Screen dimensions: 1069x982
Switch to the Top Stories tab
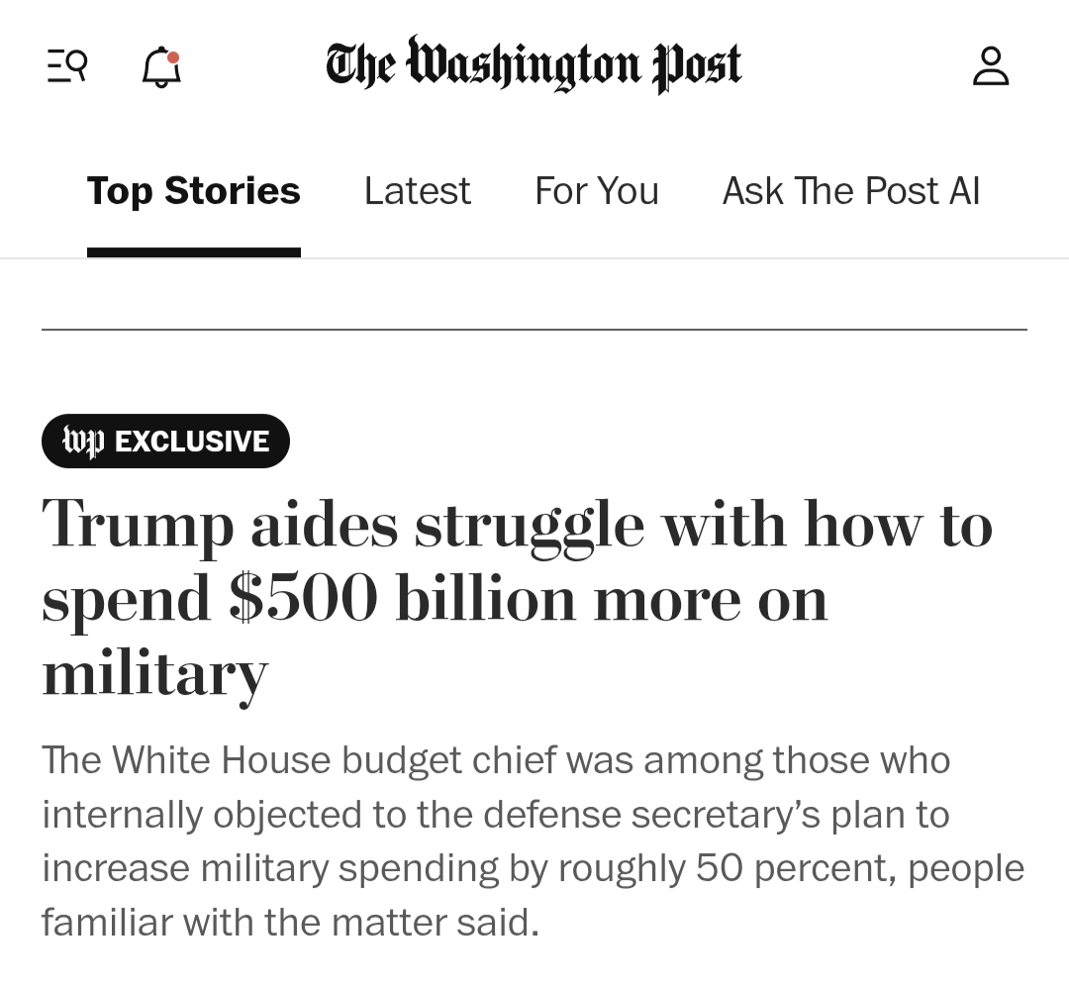tap(193, 191)
